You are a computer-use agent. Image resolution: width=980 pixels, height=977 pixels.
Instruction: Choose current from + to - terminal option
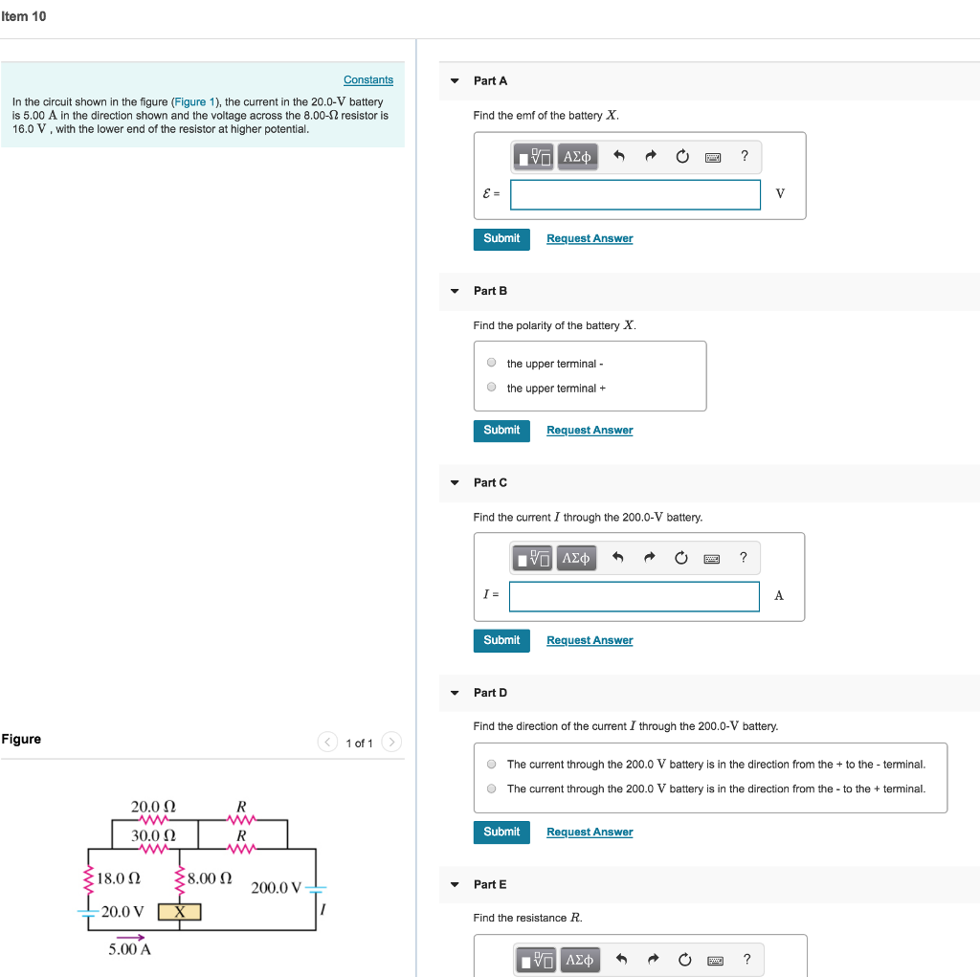[492, 764]
